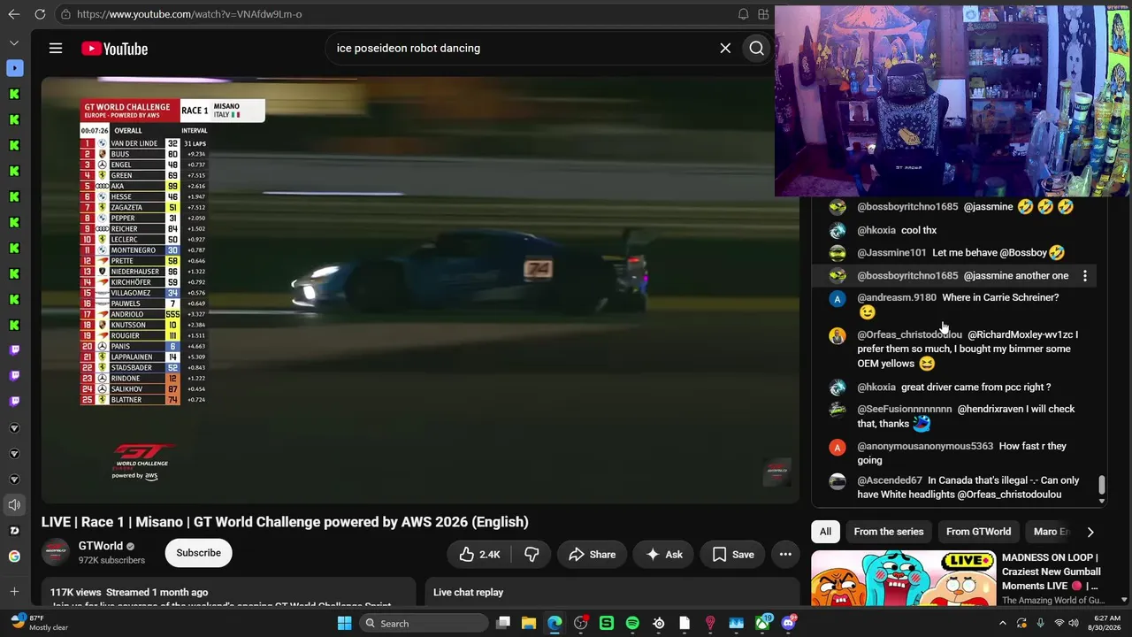Click the chat scrollbar thumb

click(x=1101, y=485)
